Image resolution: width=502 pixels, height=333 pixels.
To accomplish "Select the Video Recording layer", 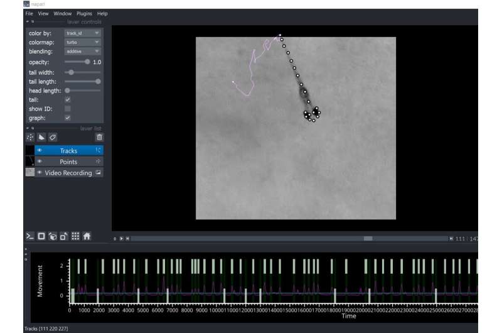I will point(68,172).
